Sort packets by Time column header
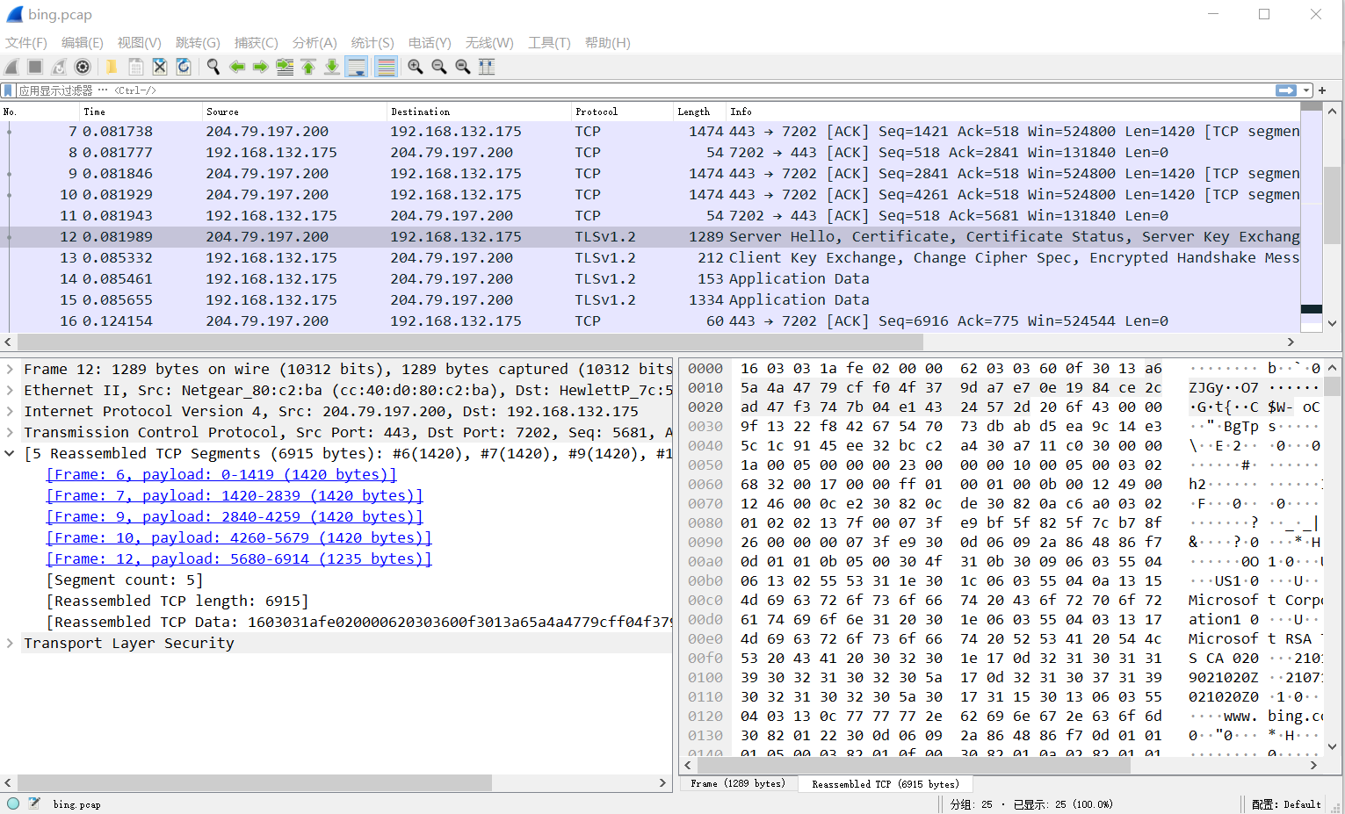This screenshot has height=814, width=1345. (141, 112)
